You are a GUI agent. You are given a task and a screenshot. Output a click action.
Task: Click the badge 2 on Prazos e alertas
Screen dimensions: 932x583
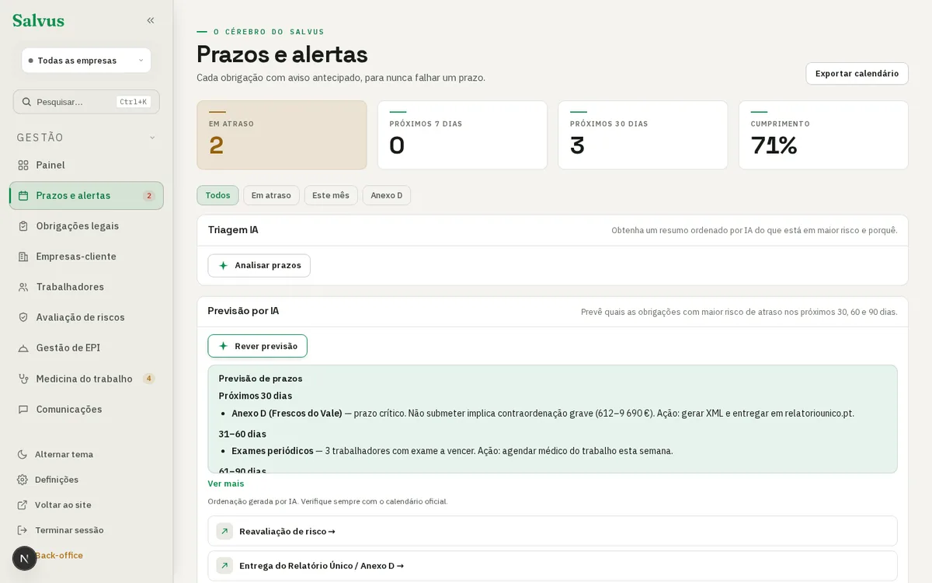[149, 196]
